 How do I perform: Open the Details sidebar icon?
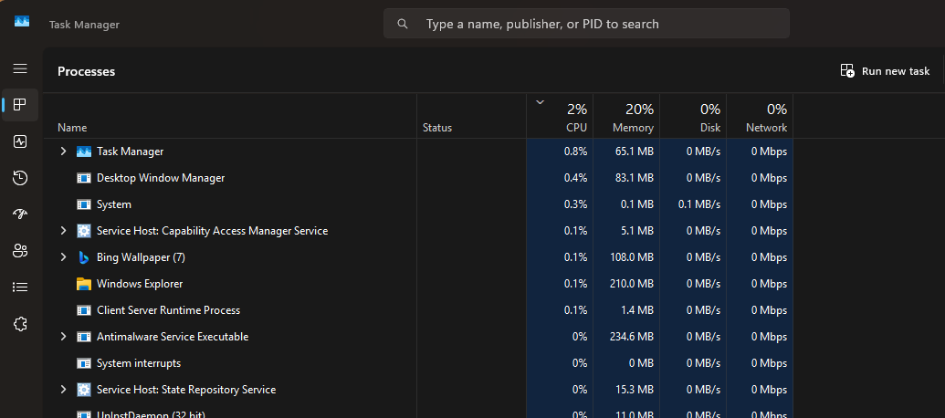tap(20, 287)
